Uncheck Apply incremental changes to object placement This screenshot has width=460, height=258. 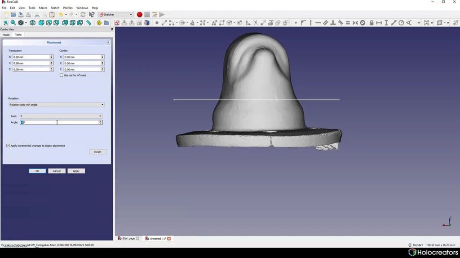(x=8, y=146)
